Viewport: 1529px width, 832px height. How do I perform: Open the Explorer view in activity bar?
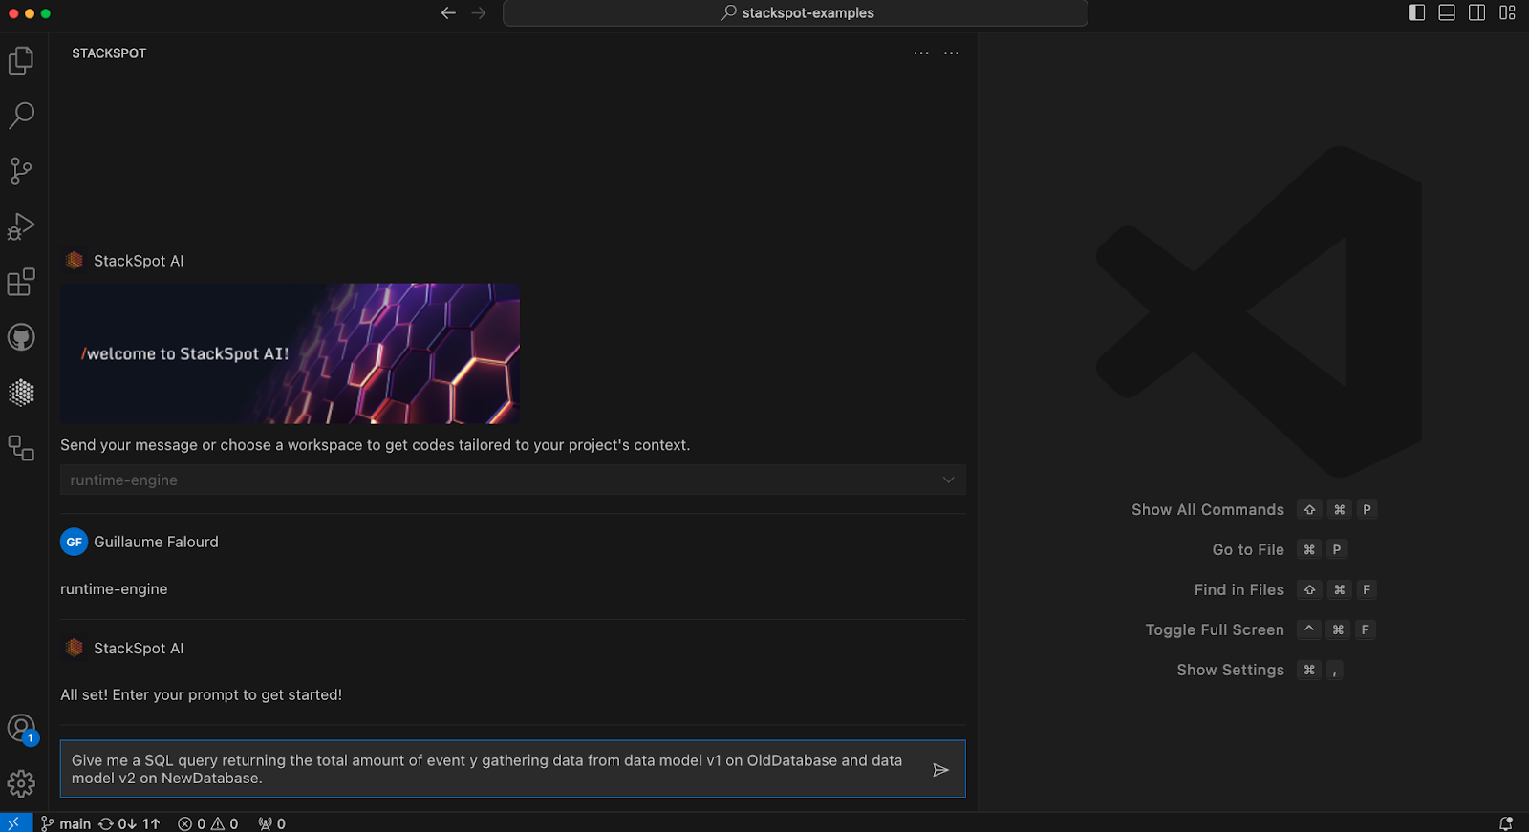tap(21, 60)
